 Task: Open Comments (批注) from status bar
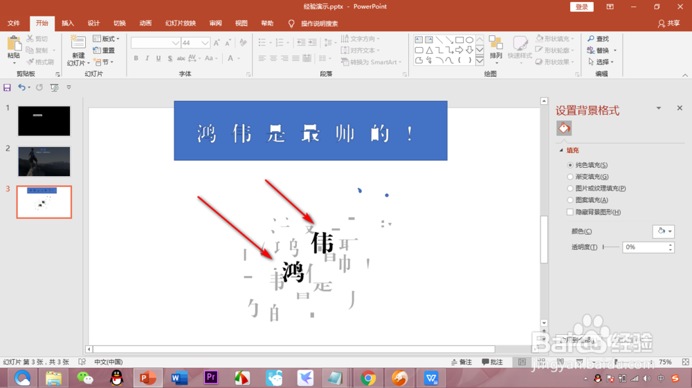493,362
